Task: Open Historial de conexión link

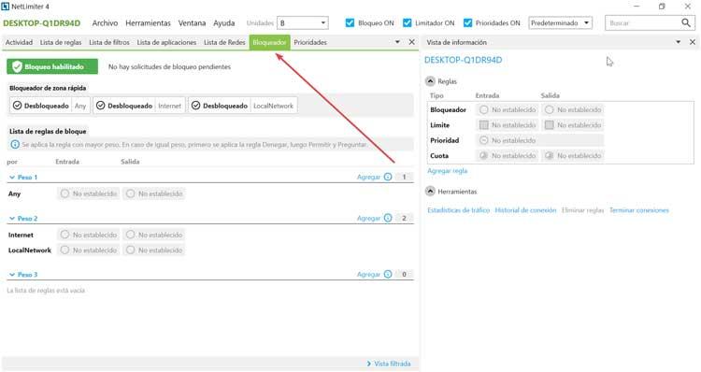Action: (x=525, y=210)
